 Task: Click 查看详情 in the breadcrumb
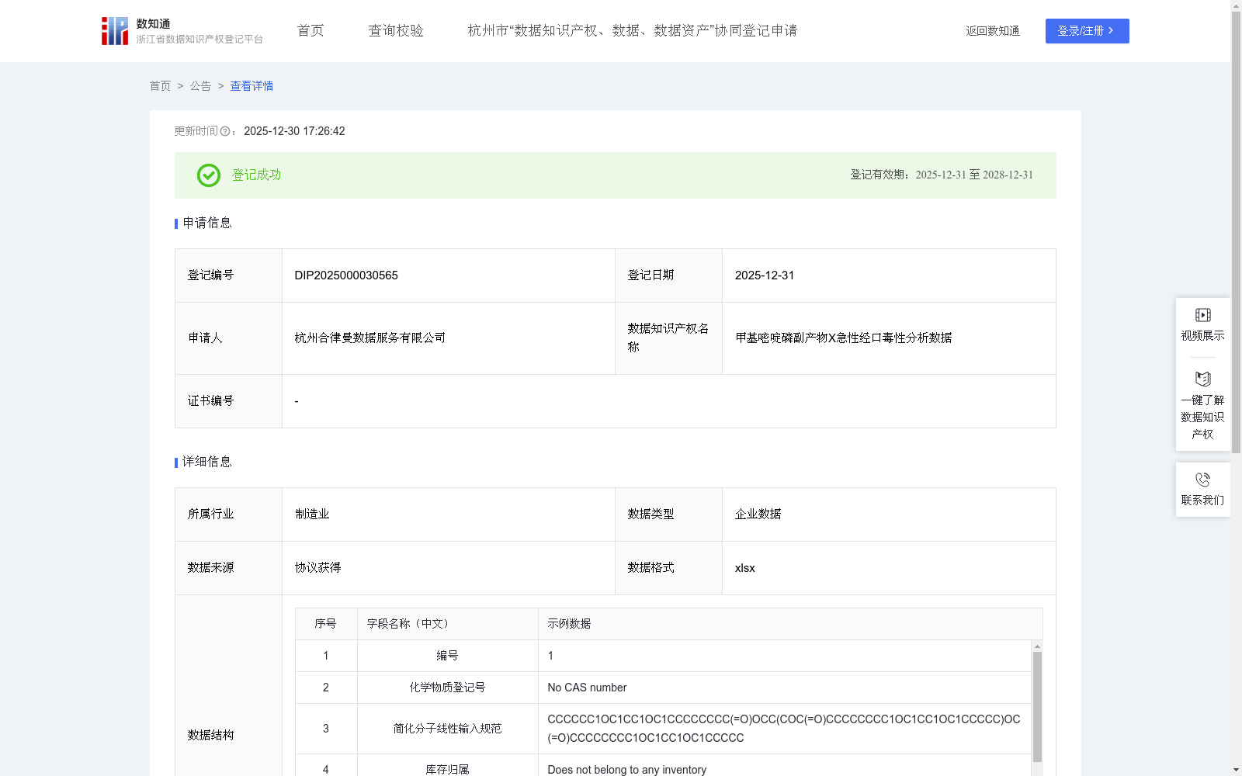click(252, 86)
